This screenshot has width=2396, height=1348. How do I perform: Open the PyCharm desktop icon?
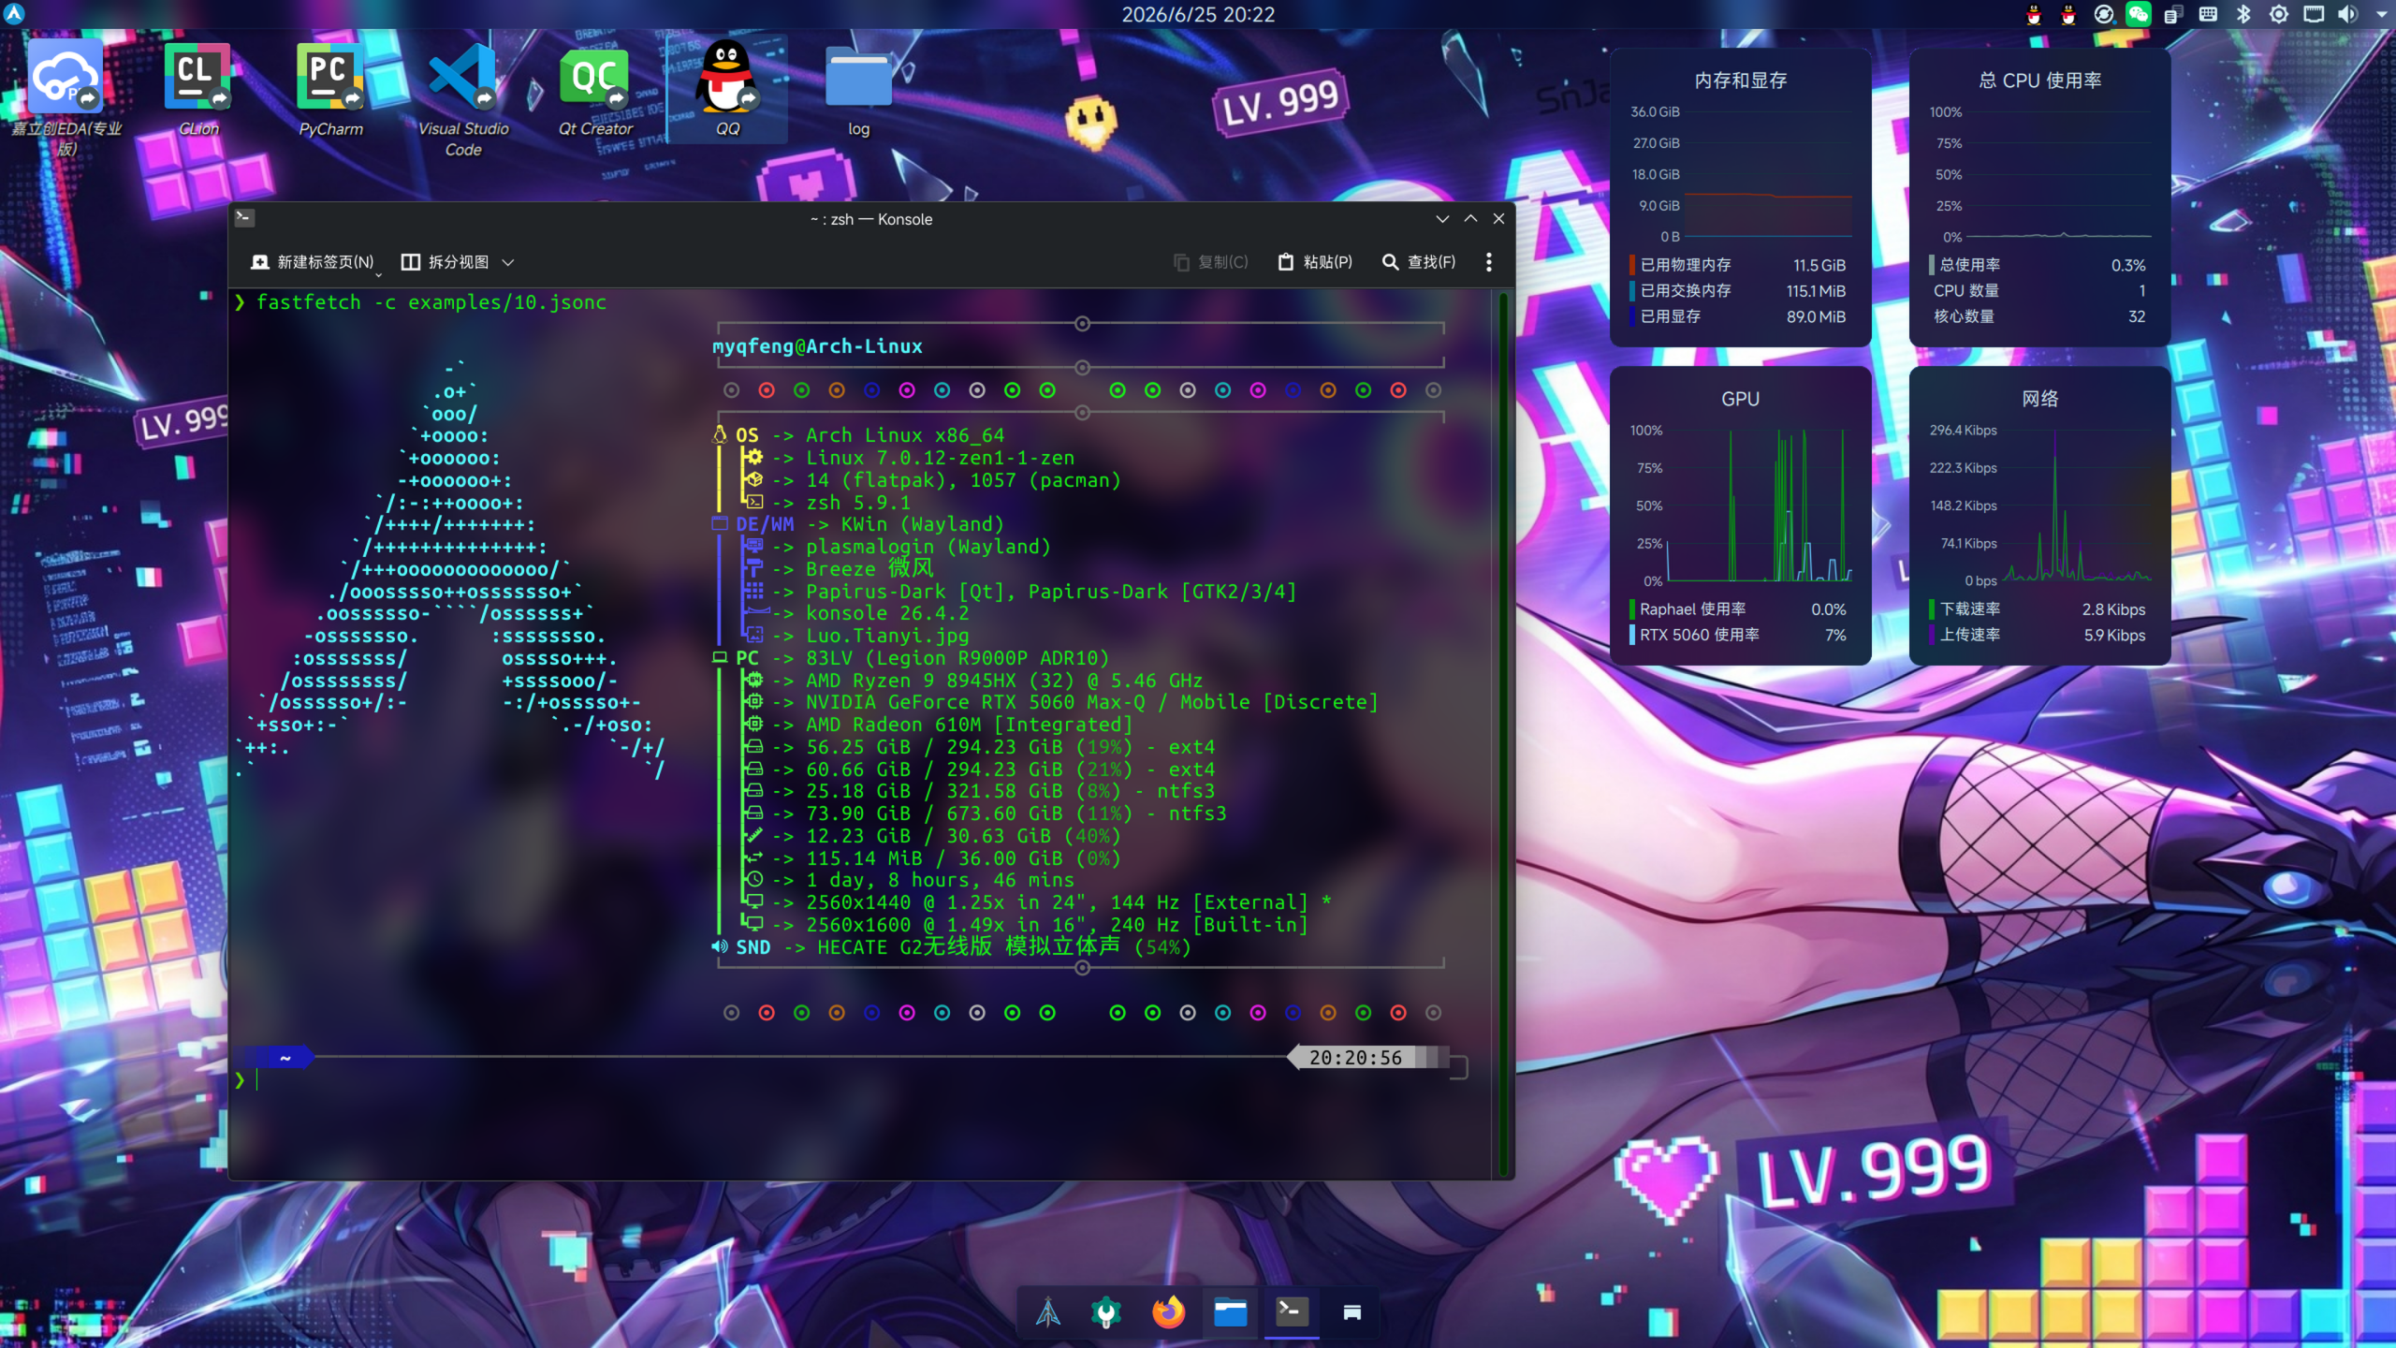[330, 89]
